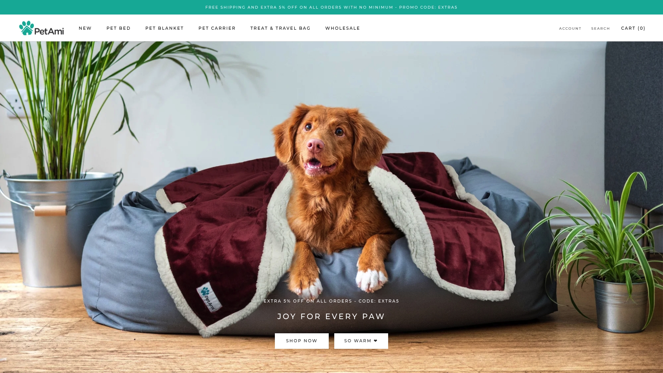The image size is (663, 373).
Task: Click the EXTRA 5% OFF code text
Action: [331, 301]
